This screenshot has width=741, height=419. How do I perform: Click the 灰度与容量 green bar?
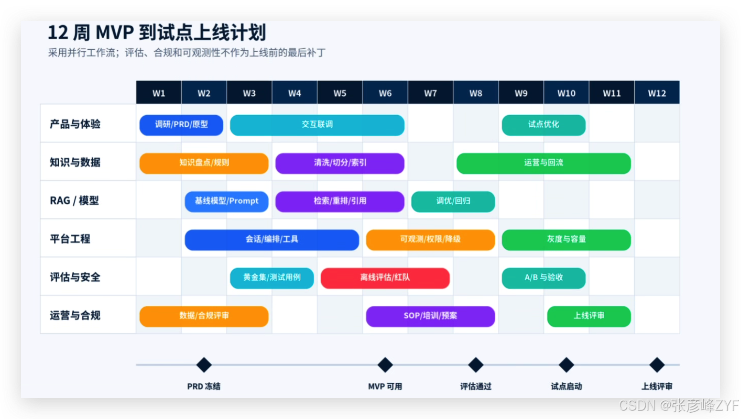[566, 240]
